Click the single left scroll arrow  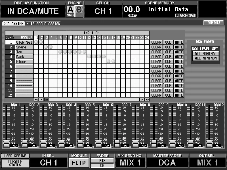click(41, 99)
